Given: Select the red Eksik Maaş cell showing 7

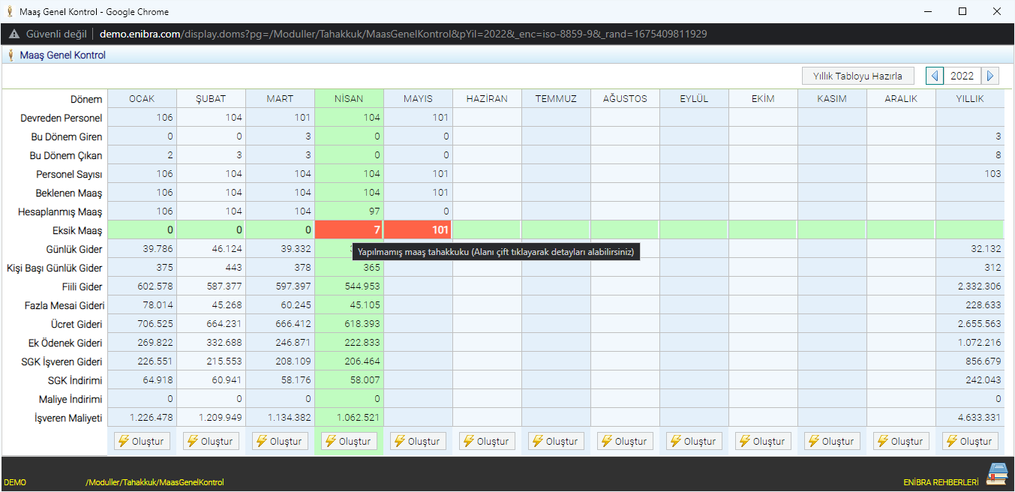Looking at the screenshot, I should pyautogui.click(x=349, y=230).
